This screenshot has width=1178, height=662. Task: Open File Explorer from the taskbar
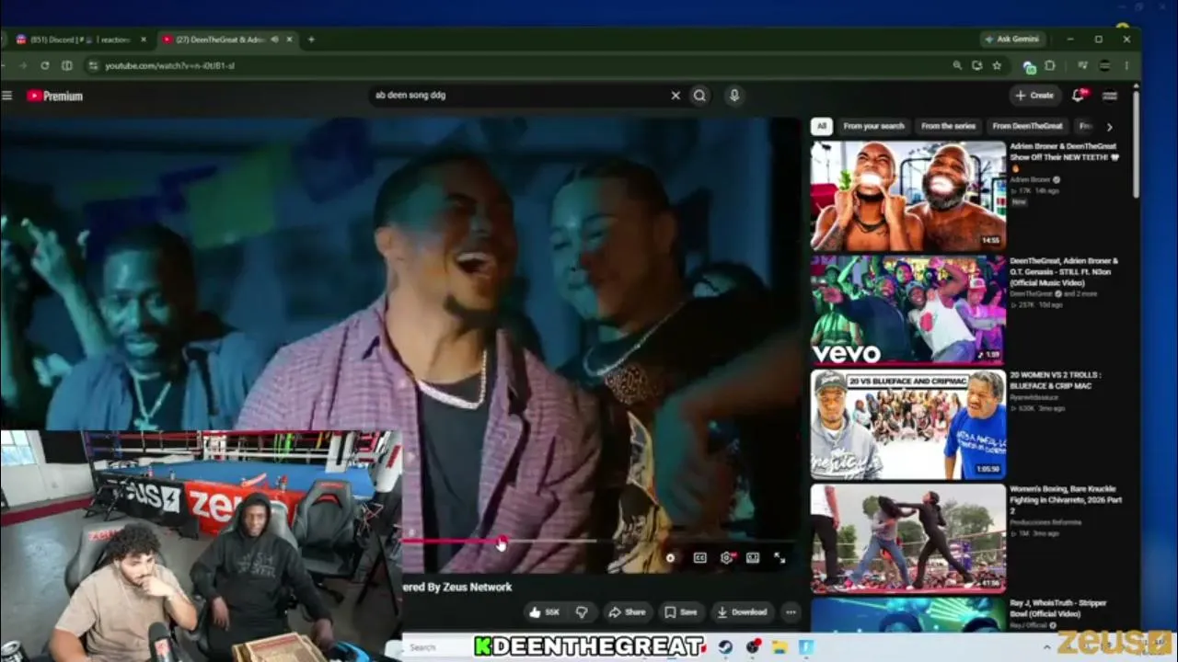click(780, 647)
